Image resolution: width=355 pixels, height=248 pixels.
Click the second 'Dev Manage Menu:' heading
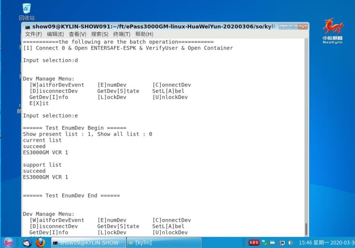[x=48, y=214]
